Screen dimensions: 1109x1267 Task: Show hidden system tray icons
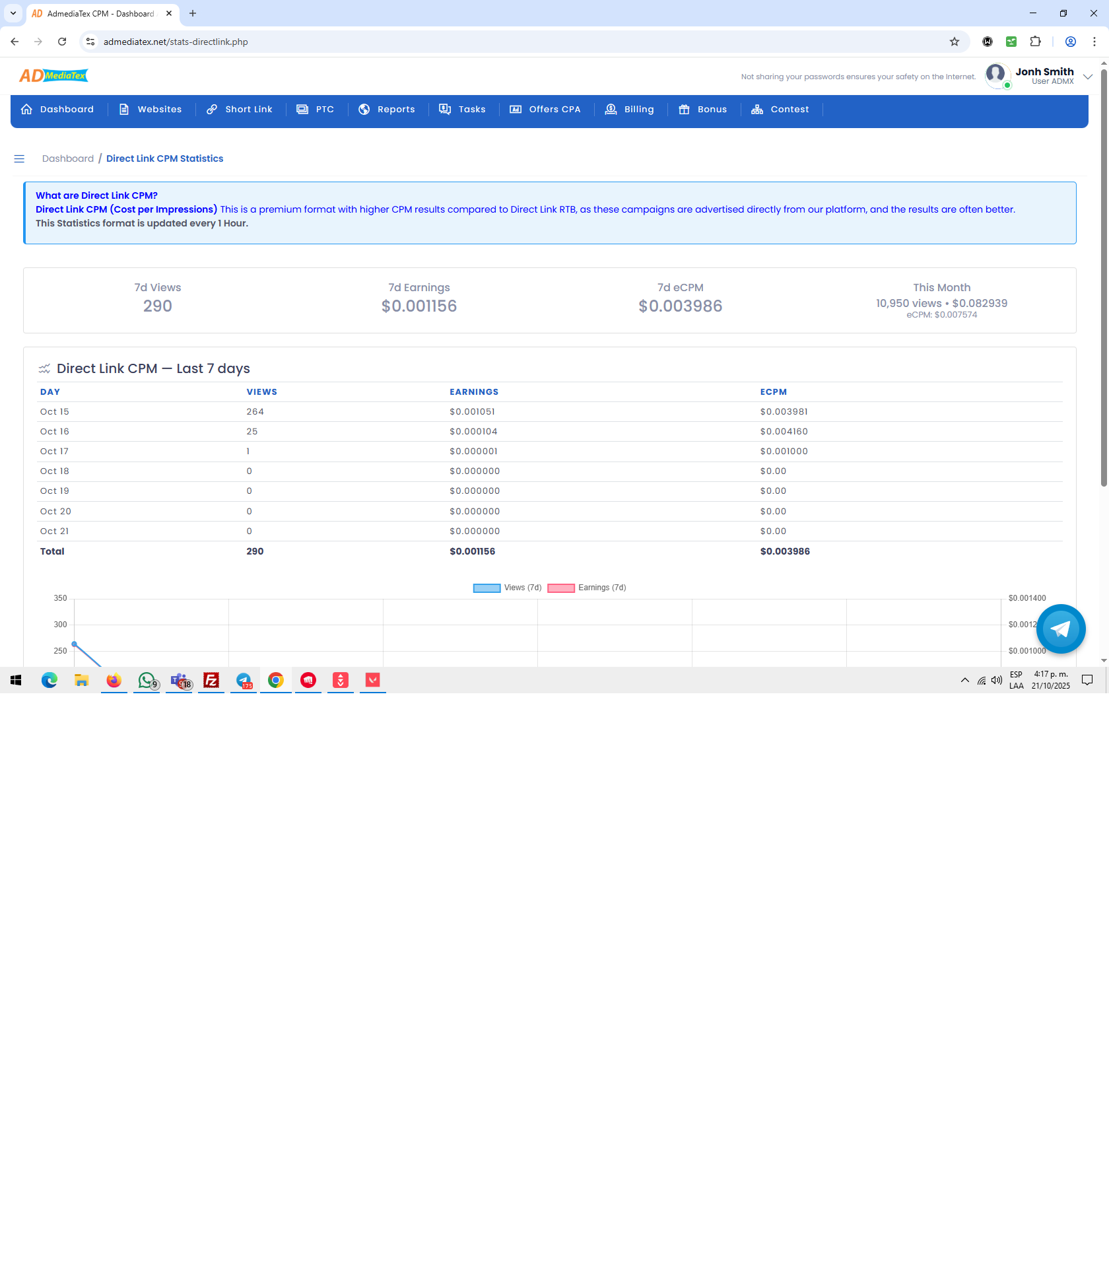(965, 680)
